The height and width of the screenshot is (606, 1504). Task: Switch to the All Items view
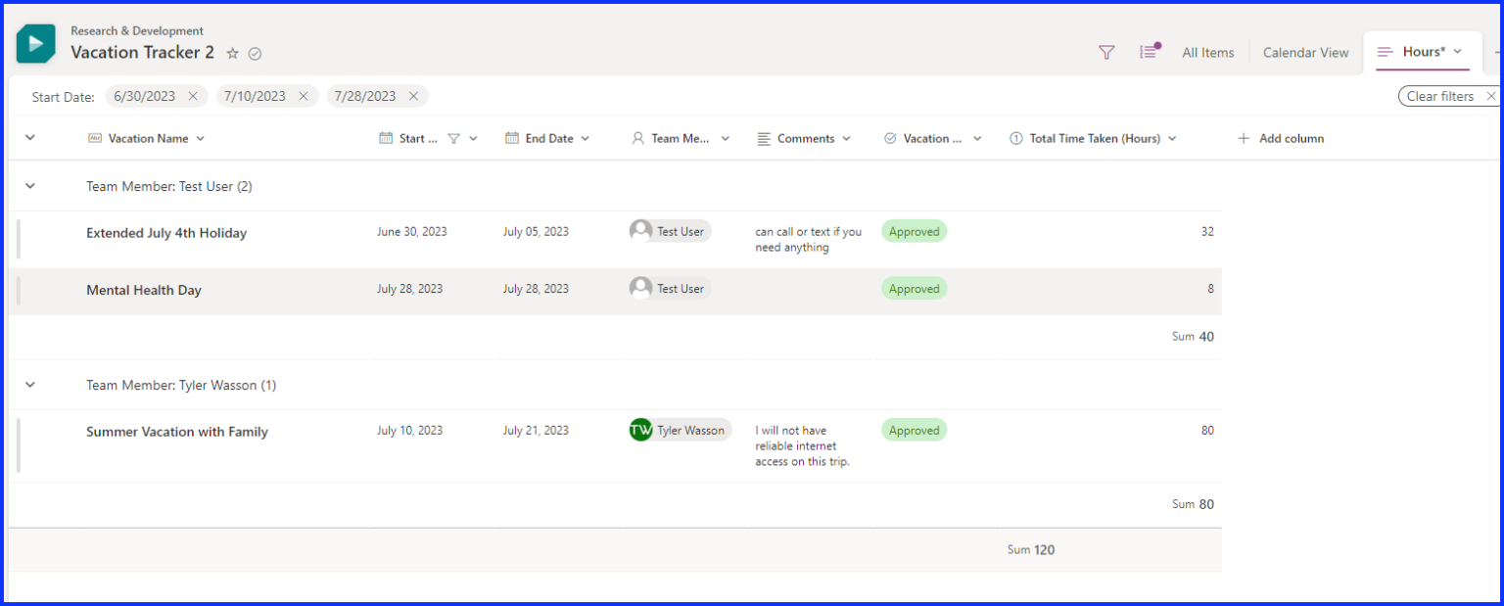pos(1207,53)
